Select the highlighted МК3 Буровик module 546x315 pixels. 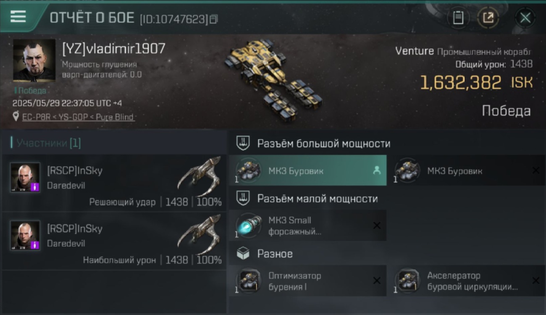[307, 171]
